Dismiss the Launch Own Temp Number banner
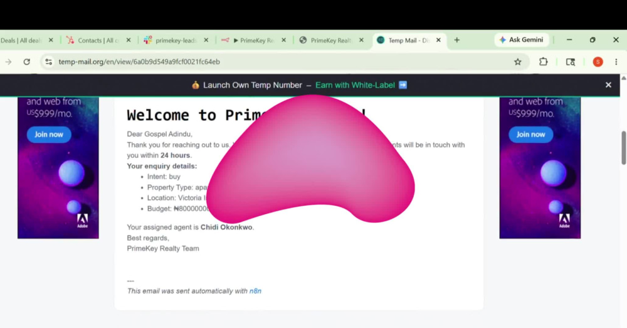 (x=608, y=85)
